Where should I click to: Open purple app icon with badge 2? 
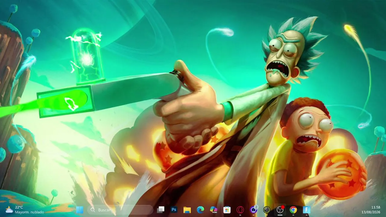coord(254,210)
